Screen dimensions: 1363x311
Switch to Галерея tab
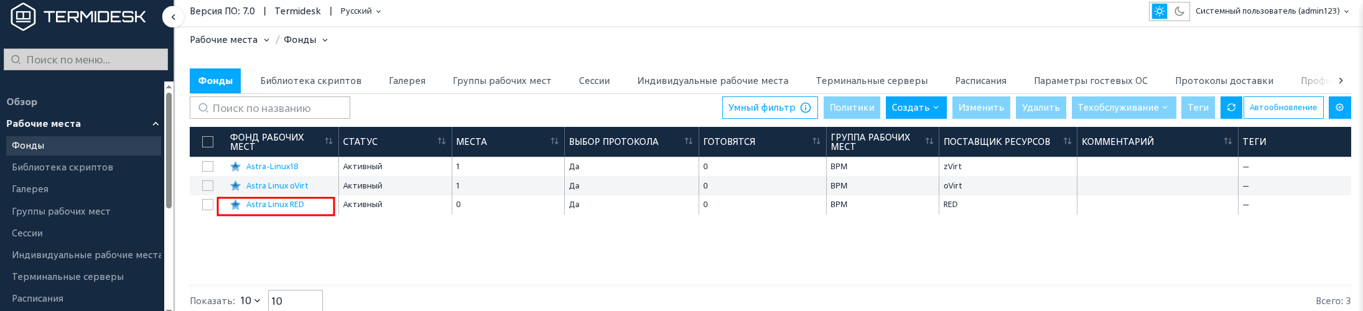[x=407, y=81]
